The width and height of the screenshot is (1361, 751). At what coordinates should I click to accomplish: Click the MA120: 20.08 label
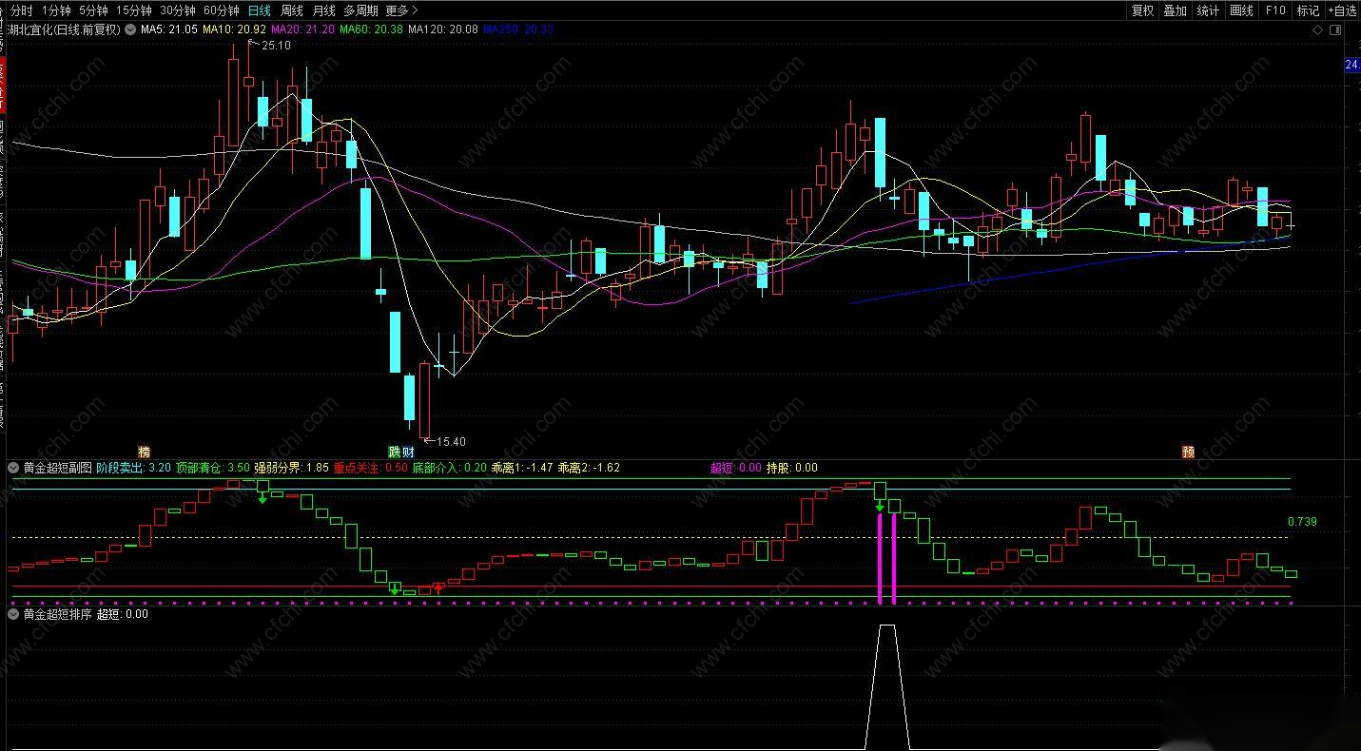pos(442,29)
